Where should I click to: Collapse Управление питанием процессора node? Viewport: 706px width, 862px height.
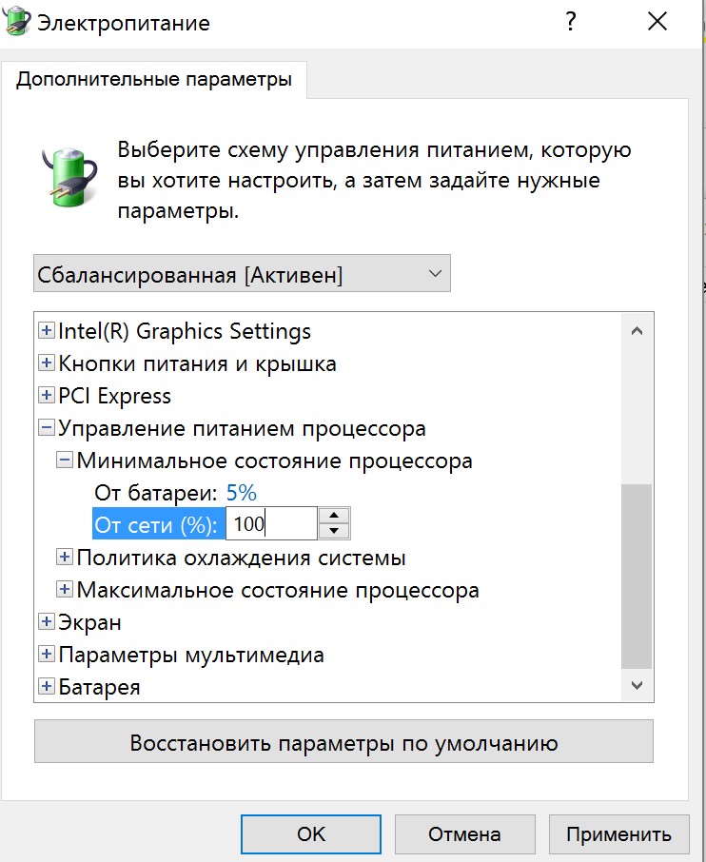(x=47, y=428)
